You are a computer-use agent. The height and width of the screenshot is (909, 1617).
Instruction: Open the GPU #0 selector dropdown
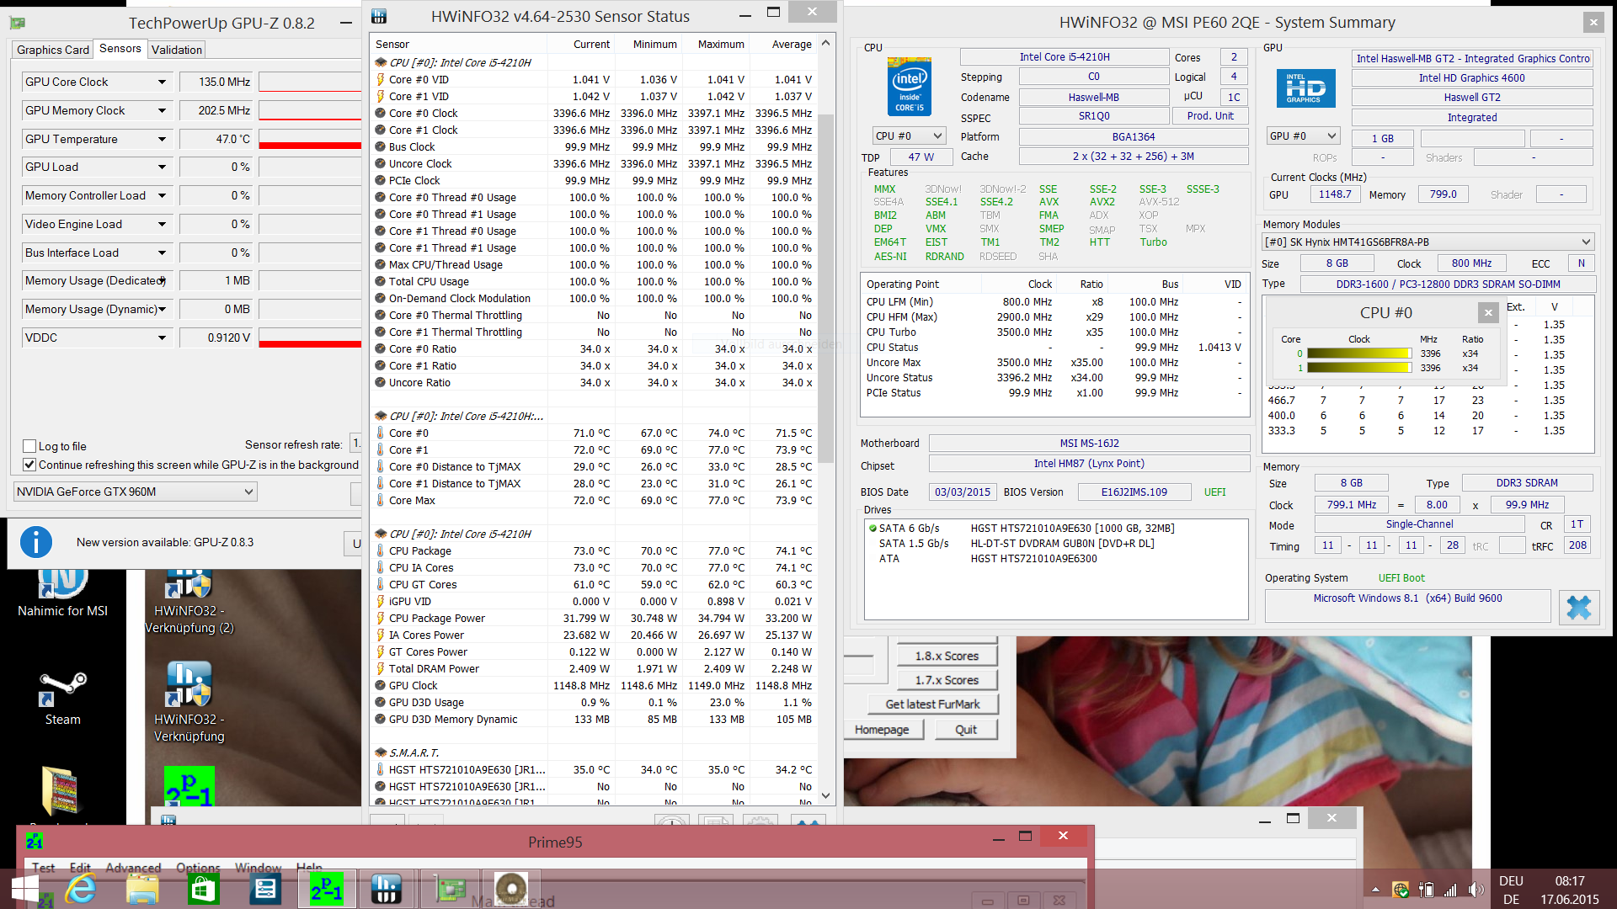[1303, 136]
